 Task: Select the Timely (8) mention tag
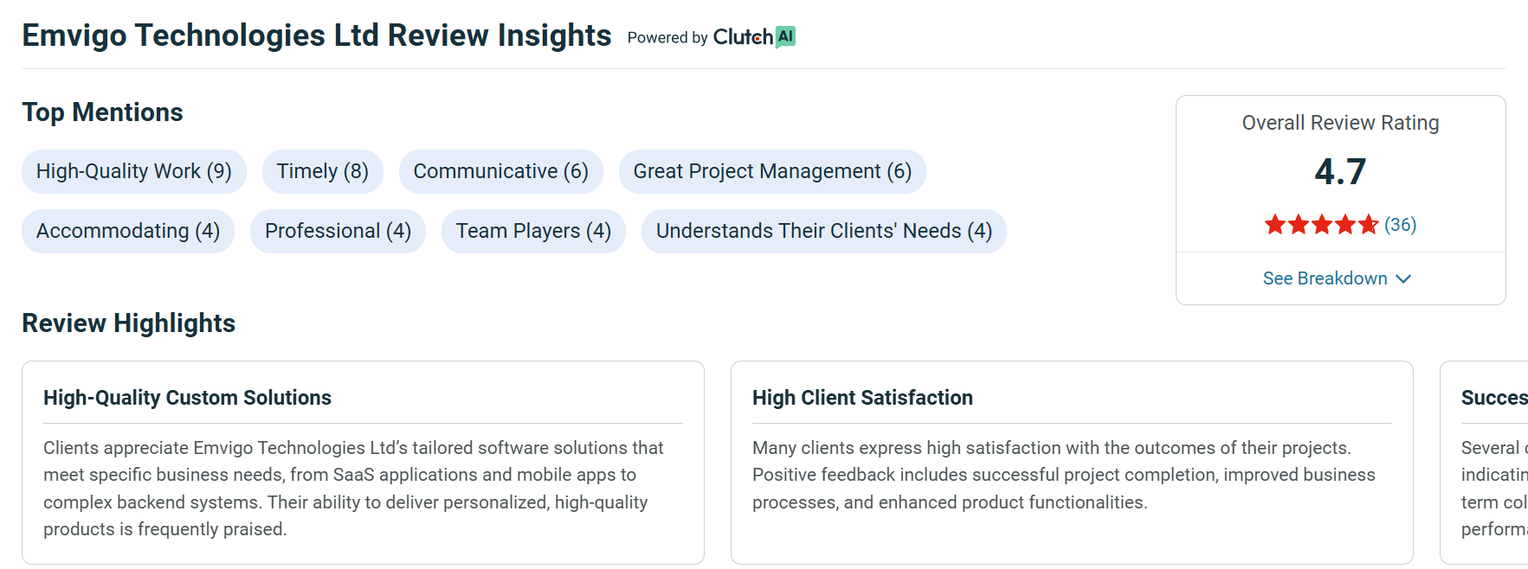(322, 171)
